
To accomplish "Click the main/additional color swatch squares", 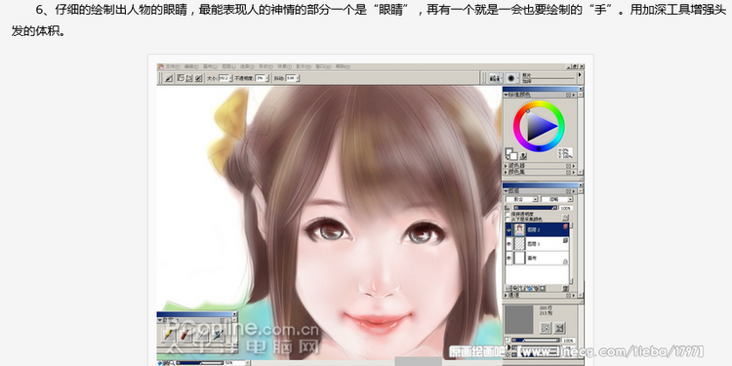I will [x=511, y=154].
